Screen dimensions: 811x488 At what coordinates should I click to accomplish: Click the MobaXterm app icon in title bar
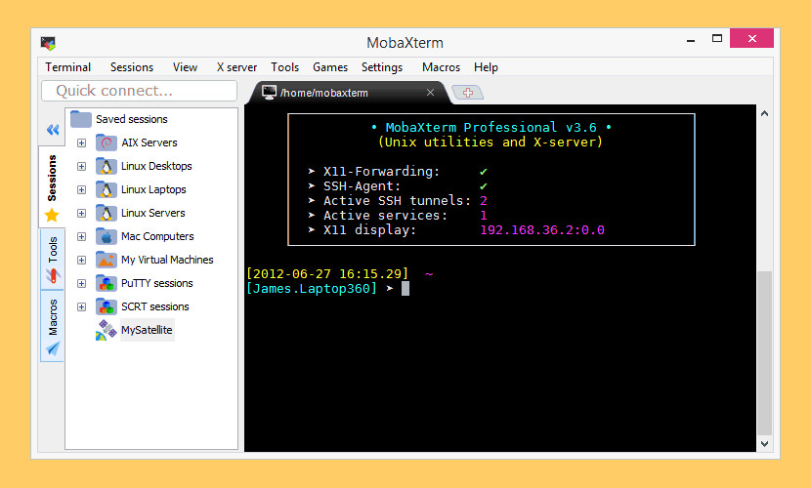(x=48, y=43)
